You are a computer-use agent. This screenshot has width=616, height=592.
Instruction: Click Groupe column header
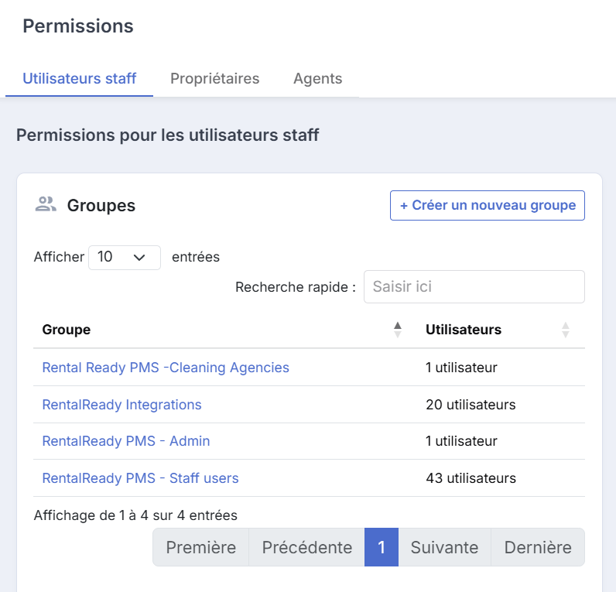[x=67, y=330]
